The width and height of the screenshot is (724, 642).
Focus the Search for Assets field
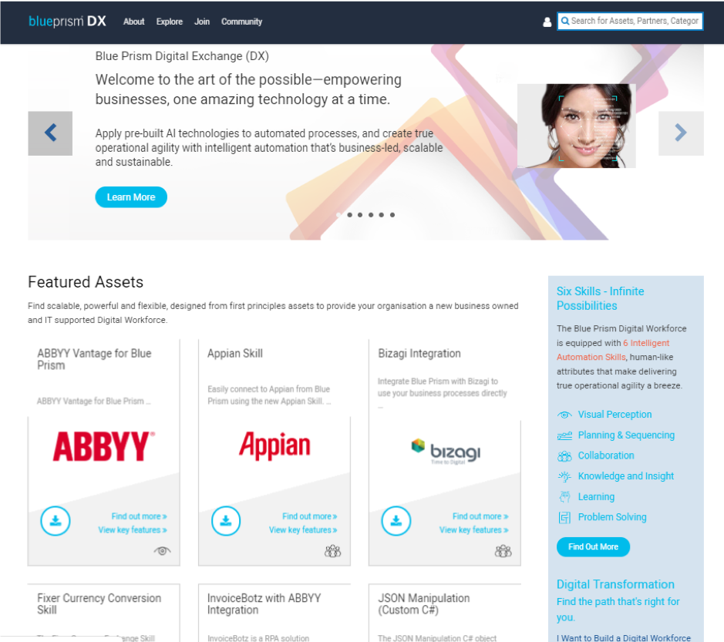(630, 22)
